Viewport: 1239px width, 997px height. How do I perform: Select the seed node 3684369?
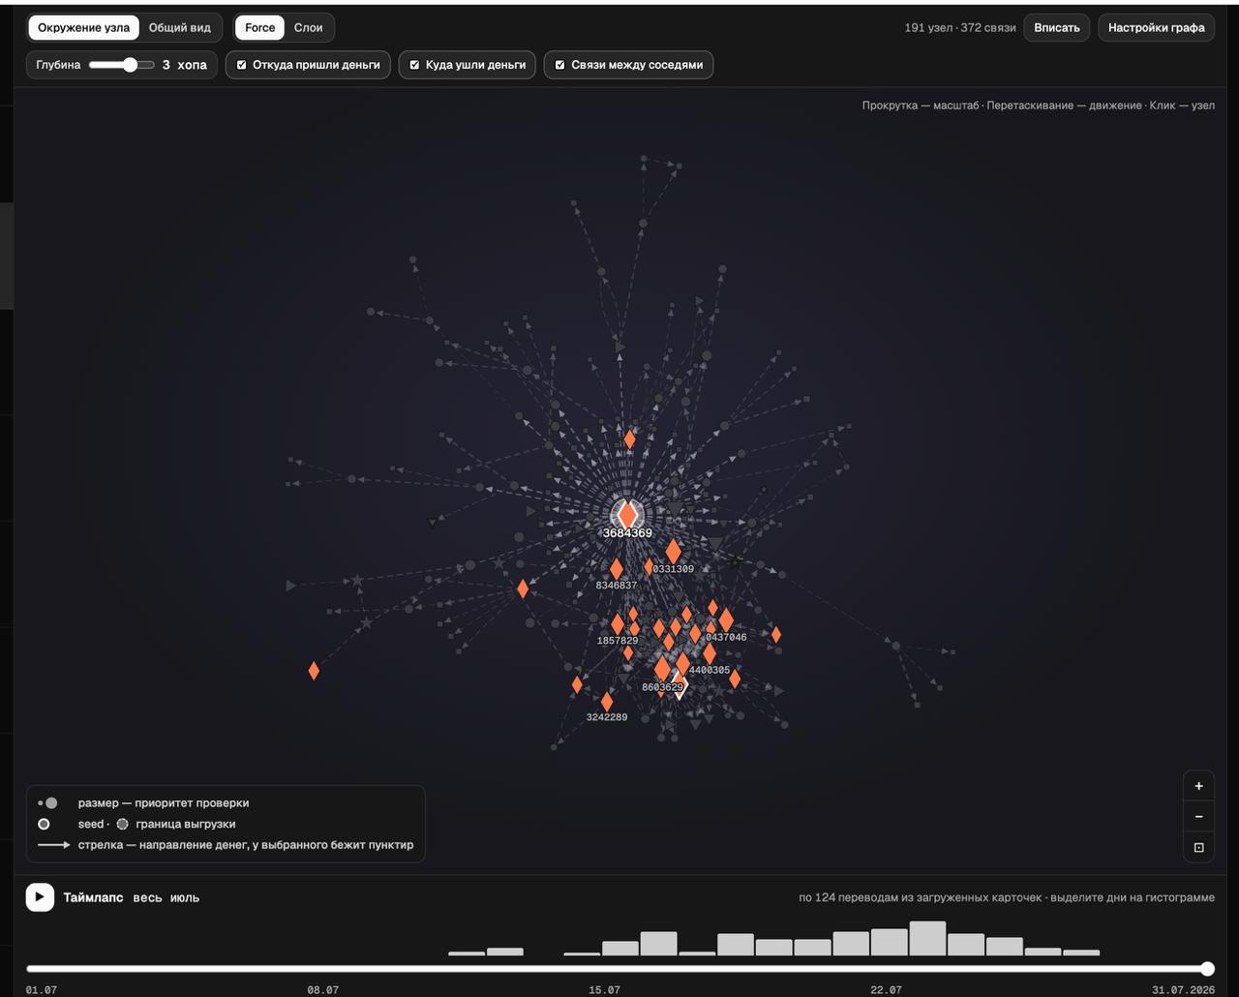627,514
